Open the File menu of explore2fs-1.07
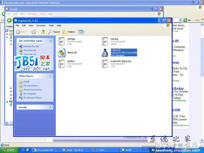This screenshot has width=204, height=153. (17, 26)
